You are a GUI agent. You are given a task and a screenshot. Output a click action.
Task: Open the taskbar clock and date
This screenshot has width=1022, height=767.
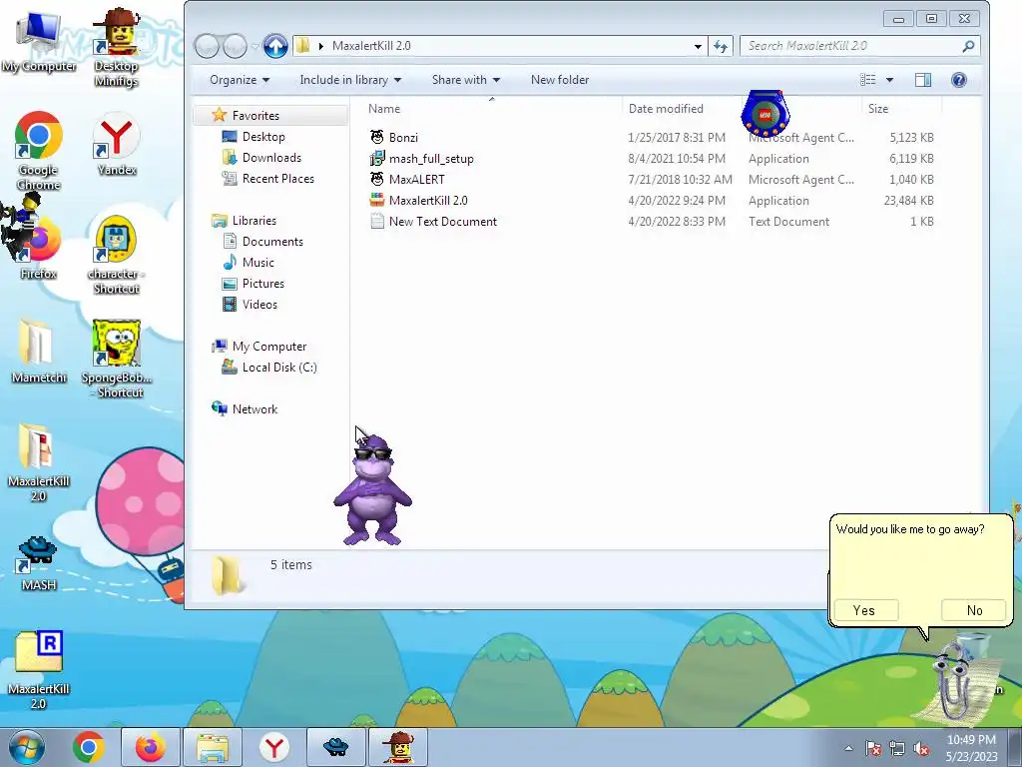(971, 747)
